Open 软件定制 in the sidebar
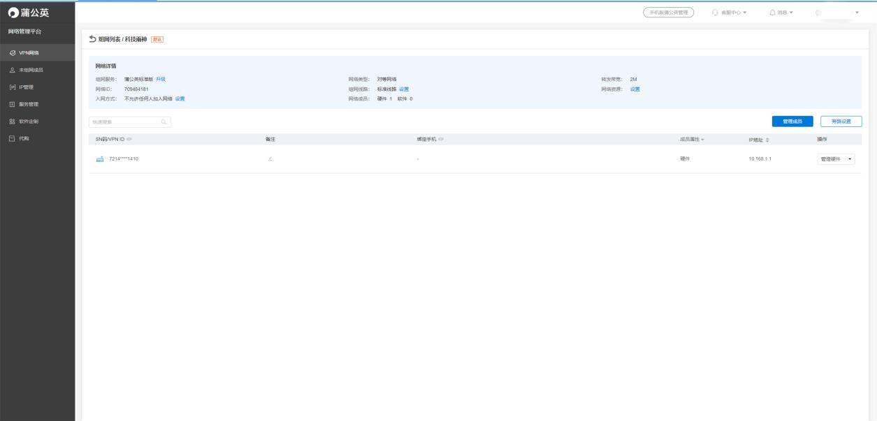This screenshot has height=421, width=877. coord(37,121)
